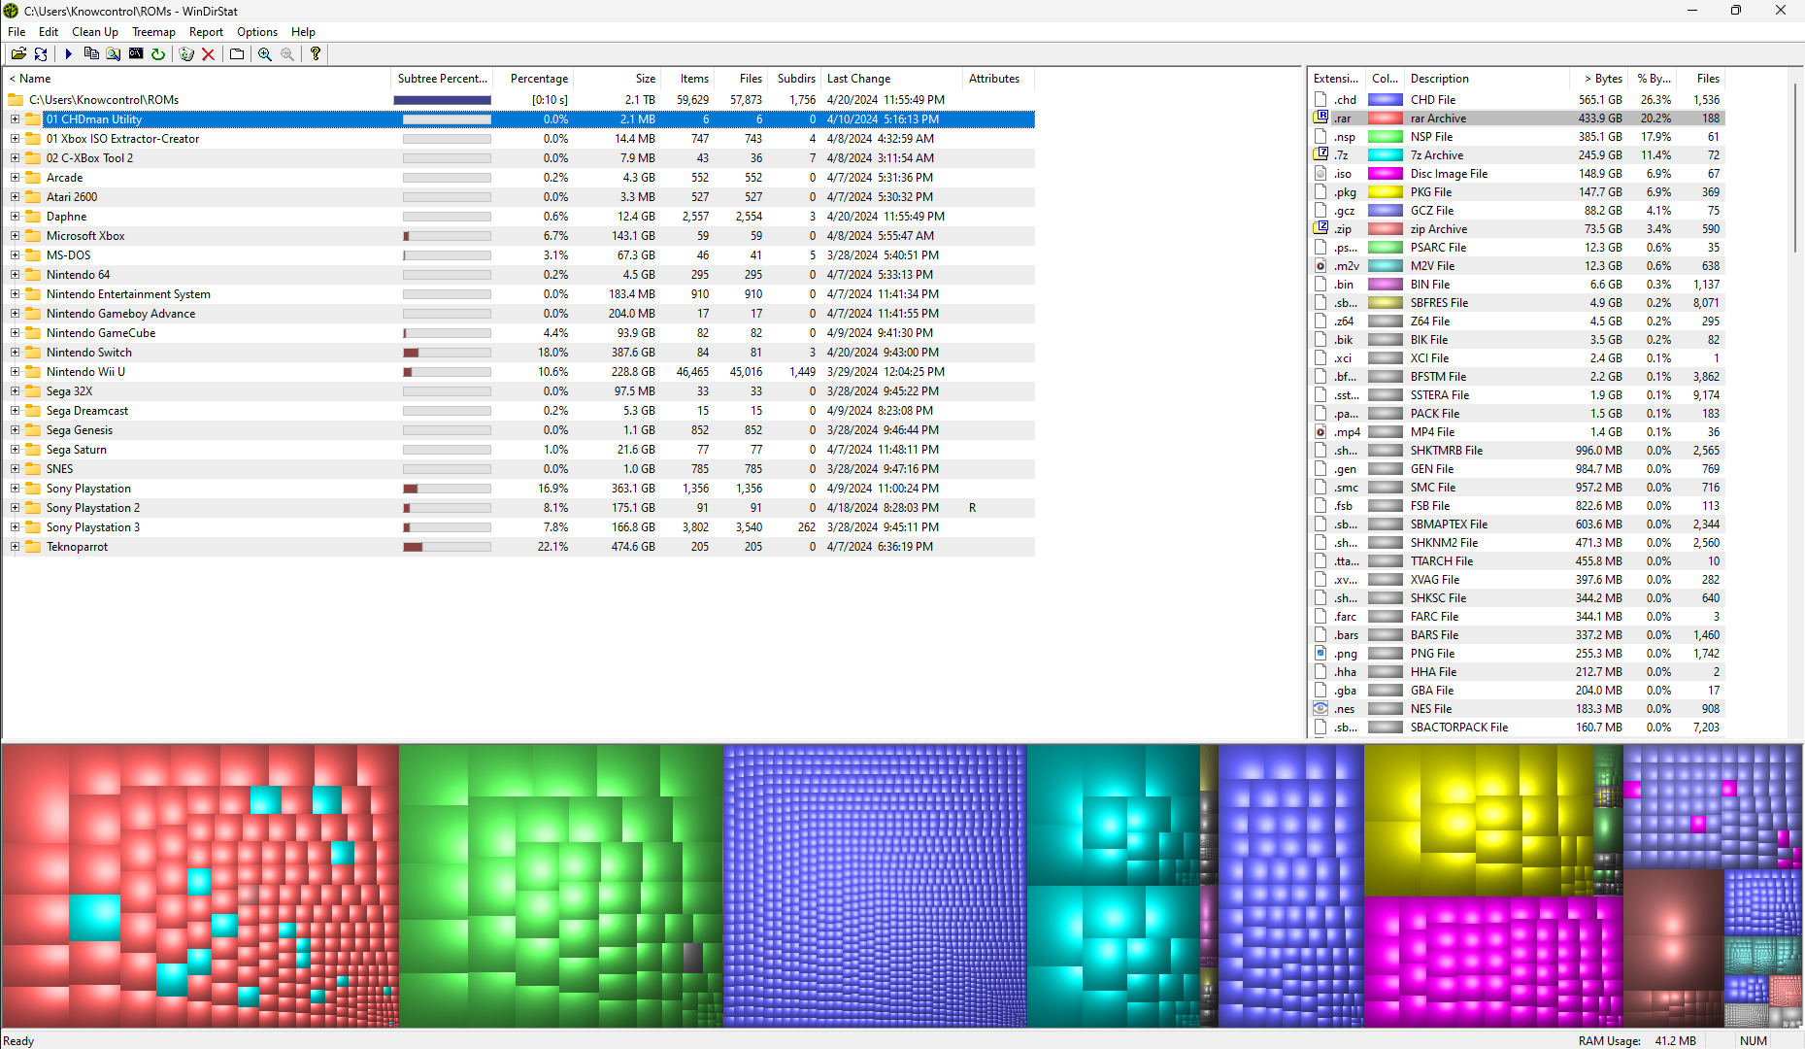Click the Refresh All toolbar icon
The height and width of the screenshot is (1049, 1805).
point(41,54)
